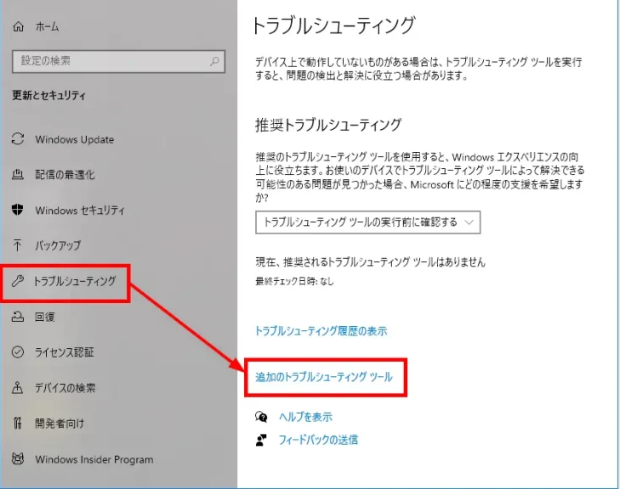Click 最終チェック日時: なし text
The width and height of the screenshot is (620, 489).
click(294, 281)
